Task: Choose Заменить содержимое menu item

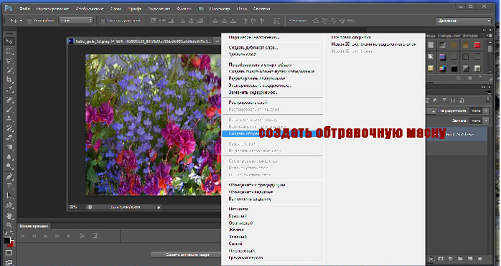Action: click(253, 92)
